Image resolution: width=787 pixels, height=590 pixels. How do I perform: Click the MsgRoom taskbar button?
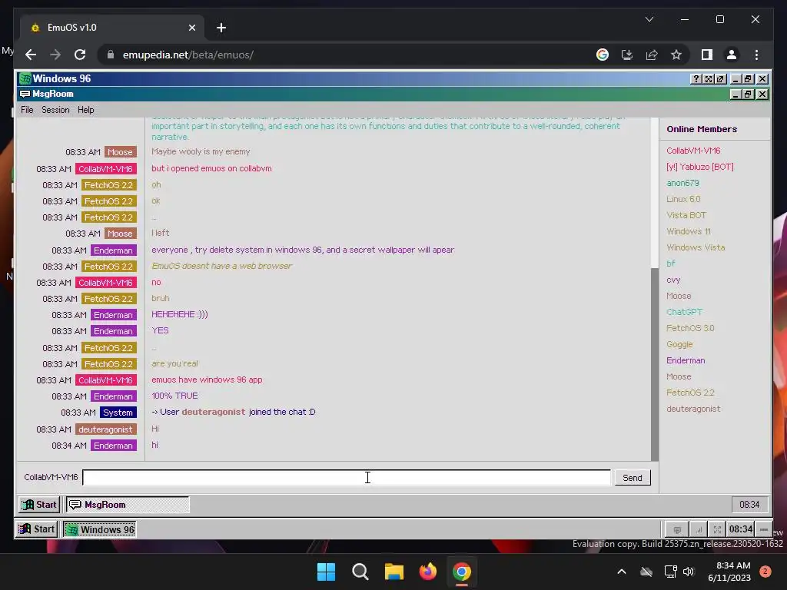(128, 504)
